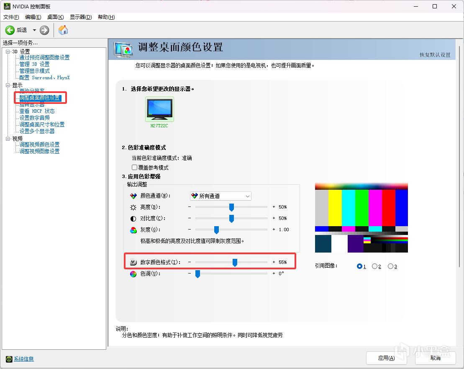Click the minus next to brightness slider

[190, 207]
